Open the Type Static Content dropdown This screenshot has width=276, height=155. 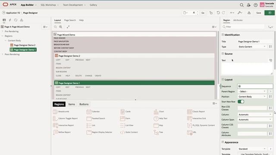[252, 47]
